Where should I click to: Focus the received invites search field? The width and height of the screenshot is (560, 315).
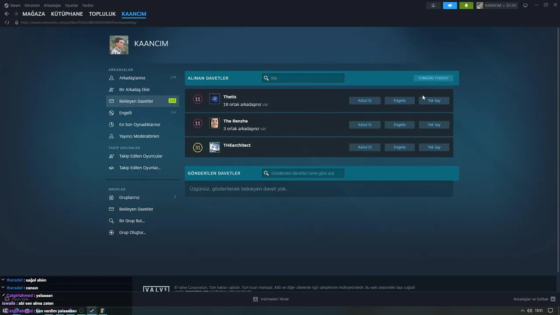click(x=303, y=78)
